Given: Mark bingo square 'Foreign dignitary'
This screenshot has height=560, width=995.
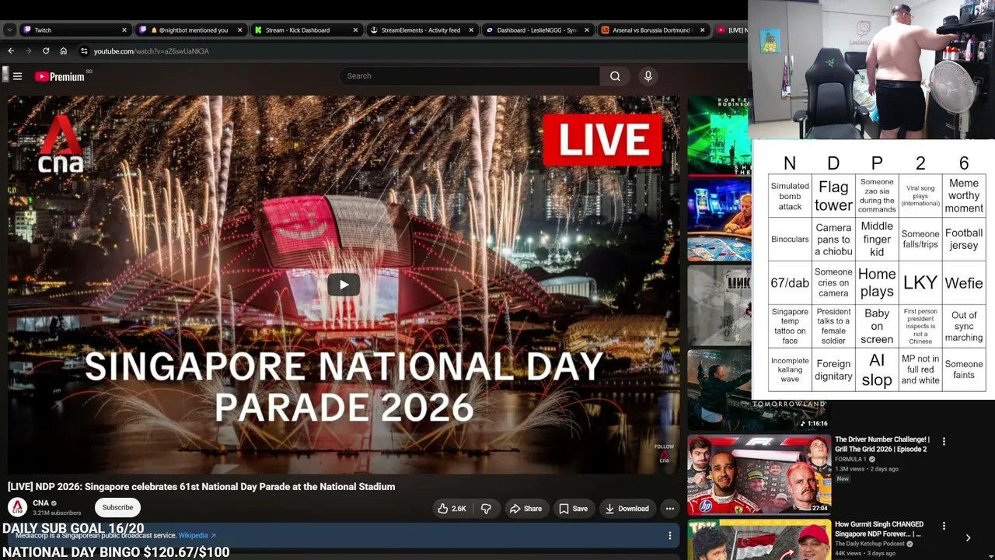Looking at the screenshot, I should tap(833, 370).
